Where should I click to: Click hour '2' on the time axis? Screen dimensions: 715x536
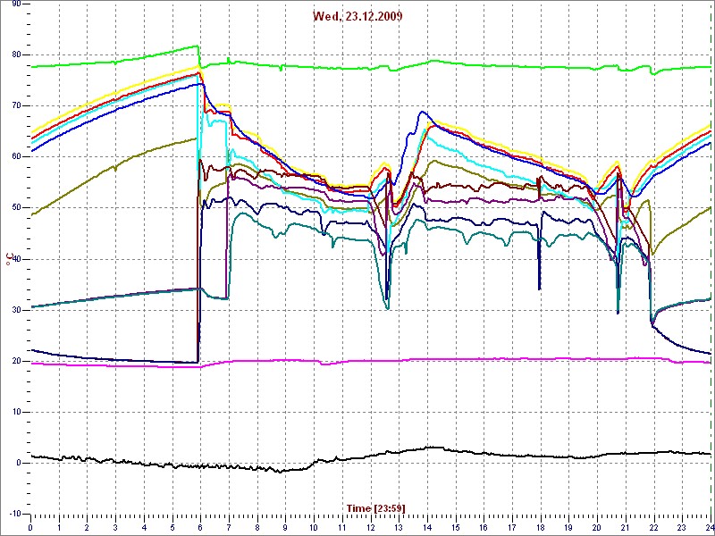87,527
